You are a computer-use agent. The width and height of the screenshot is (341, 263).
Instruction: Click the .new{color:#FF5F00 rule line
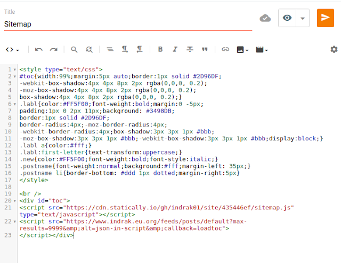tap(119, 159)
